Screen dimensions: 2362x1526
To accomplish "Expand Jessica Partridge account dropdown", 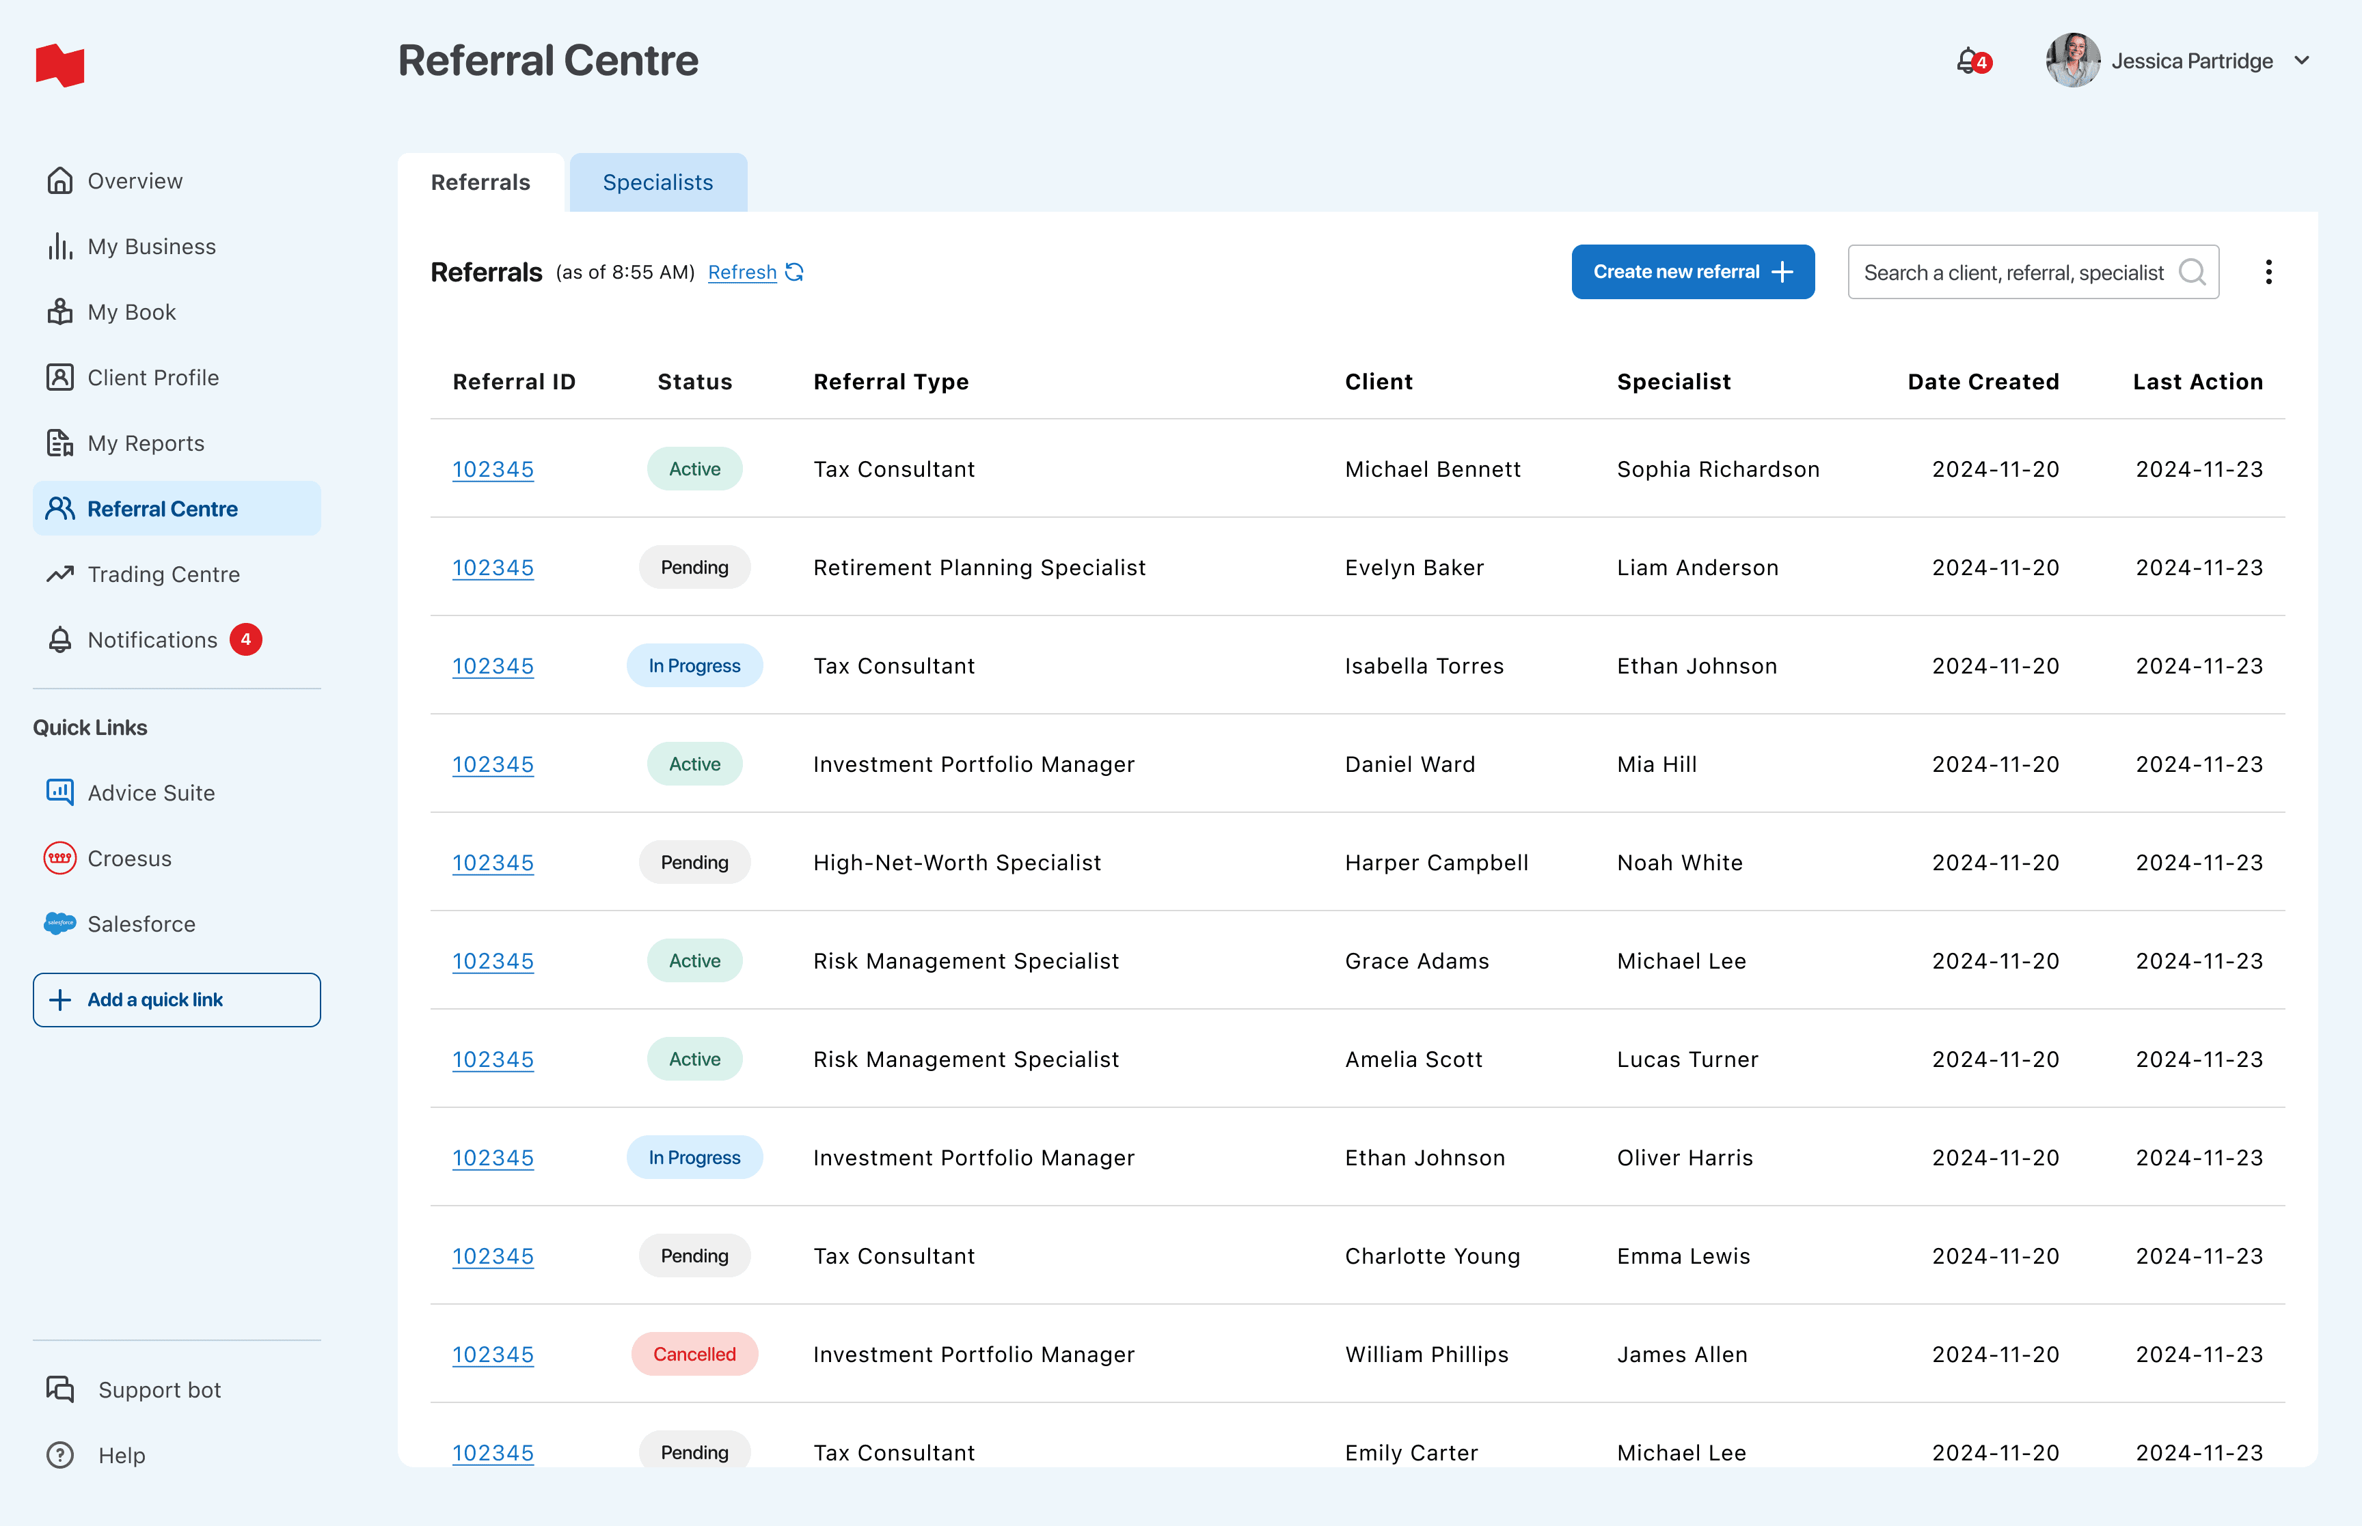I will 2302,60.
